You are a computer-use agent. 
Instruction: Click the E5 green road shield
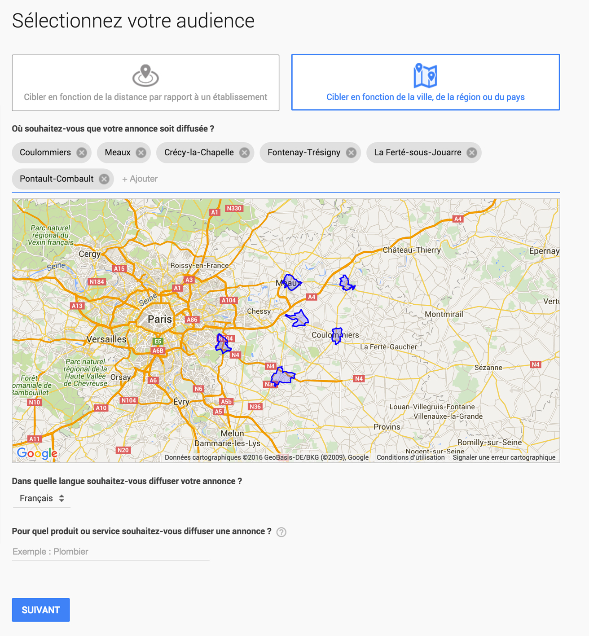(x=158, y=342)
